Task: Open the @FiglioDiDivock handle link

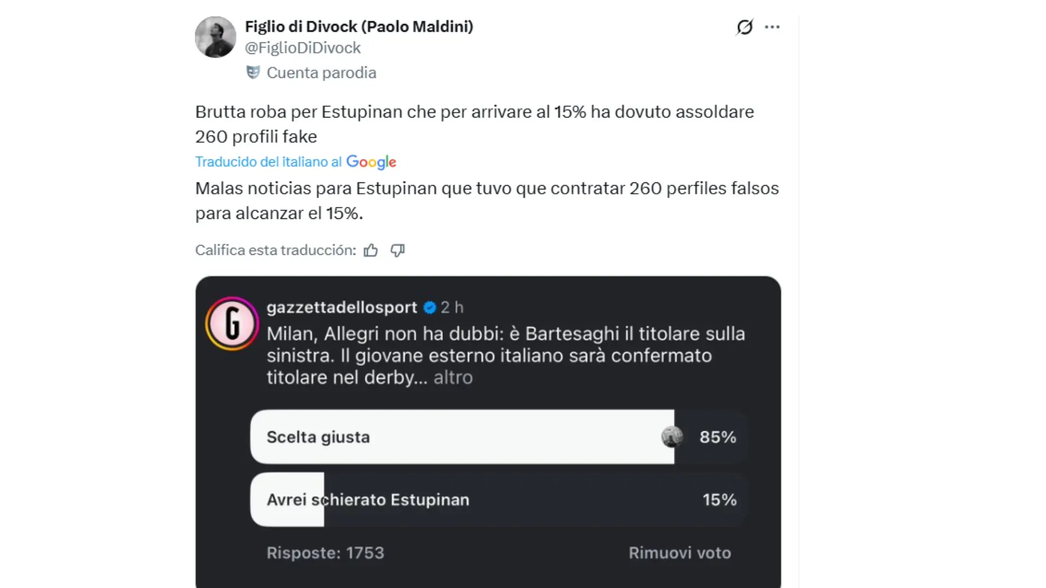Action: click(302, 47)
